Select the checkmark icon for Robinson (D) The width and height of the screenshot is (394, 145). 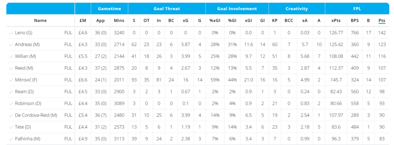pos(11,104)
